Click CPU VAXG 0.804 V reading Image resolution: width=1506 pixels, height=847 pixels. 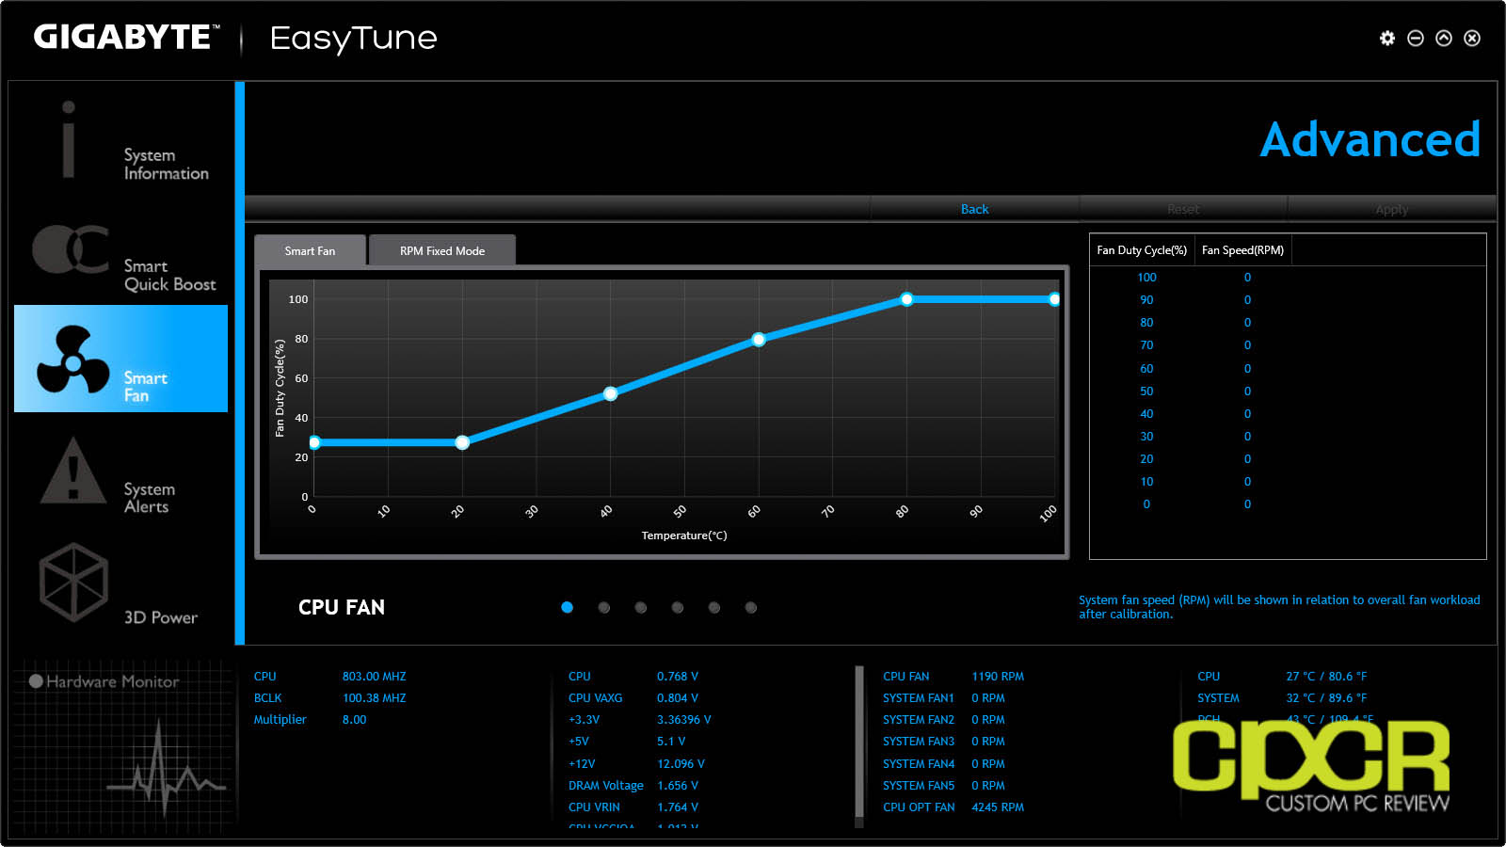tap(677, 698)
